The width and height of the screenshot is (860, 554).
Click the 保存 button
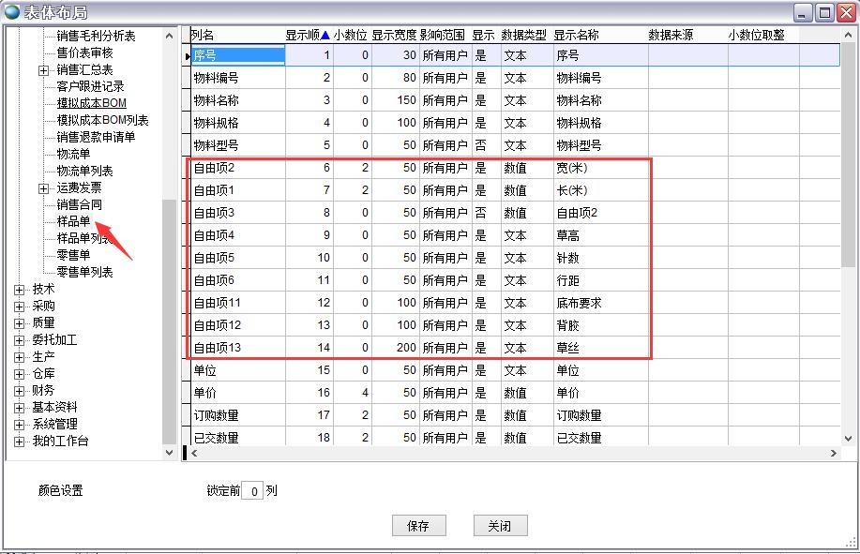tap(418, 526)
